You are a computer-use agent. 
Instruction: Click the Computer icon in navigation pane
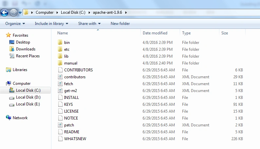coord(9,84)
